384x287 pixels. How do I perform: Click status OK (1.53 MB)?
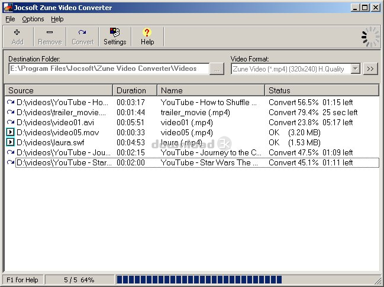pos(295,142)
